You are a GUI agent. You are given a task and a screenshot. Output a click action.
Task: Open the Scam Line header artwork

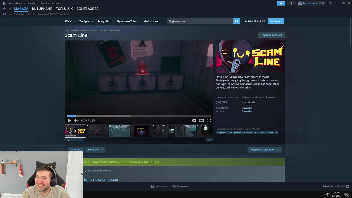[250, 57]
